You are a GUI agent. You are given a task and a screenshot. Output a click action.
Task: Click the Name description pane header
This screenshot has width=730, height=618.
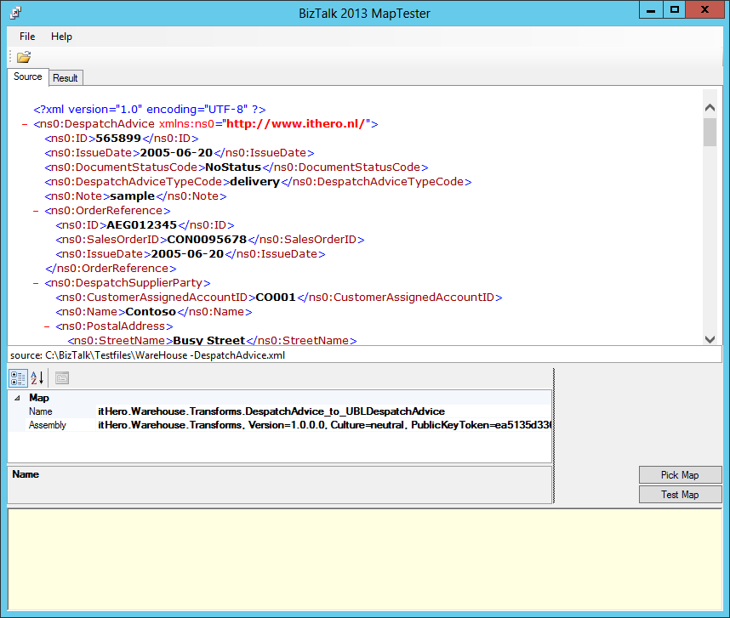26,474
